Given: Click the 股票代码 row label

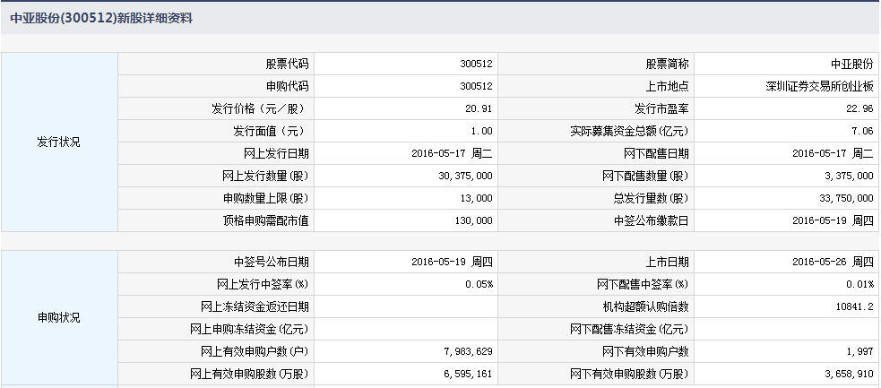Looking at the screenshot, I should 287,65.
